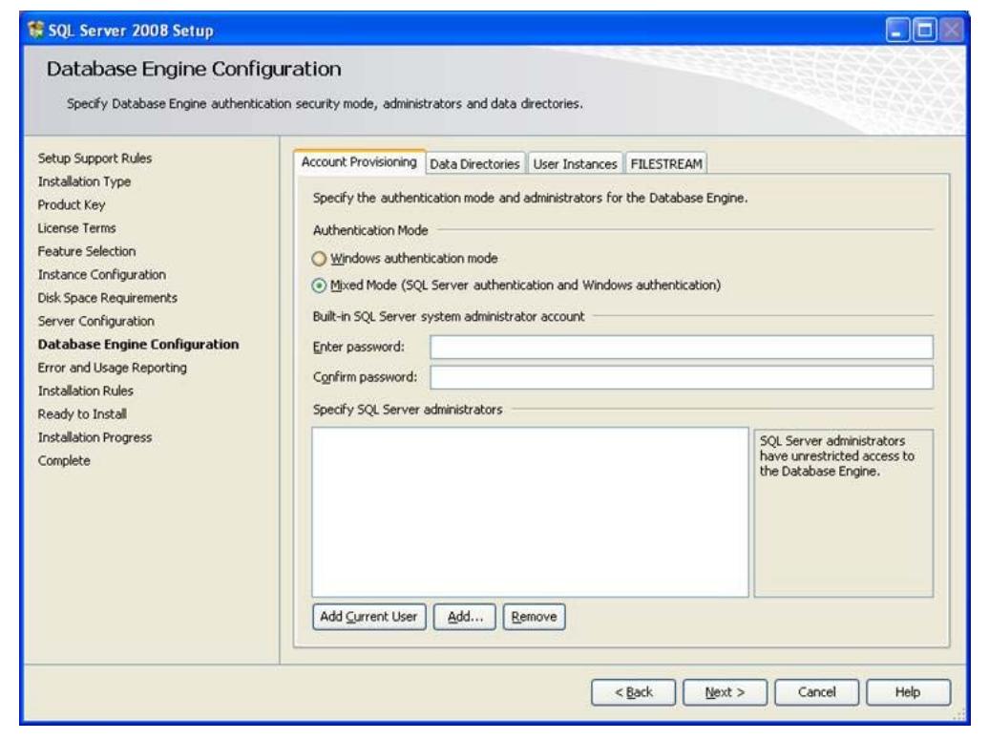Screen dimensions: 989x740
Task: Proceed with the Next button
Action: pyautogui.click(x=725, y=692)
